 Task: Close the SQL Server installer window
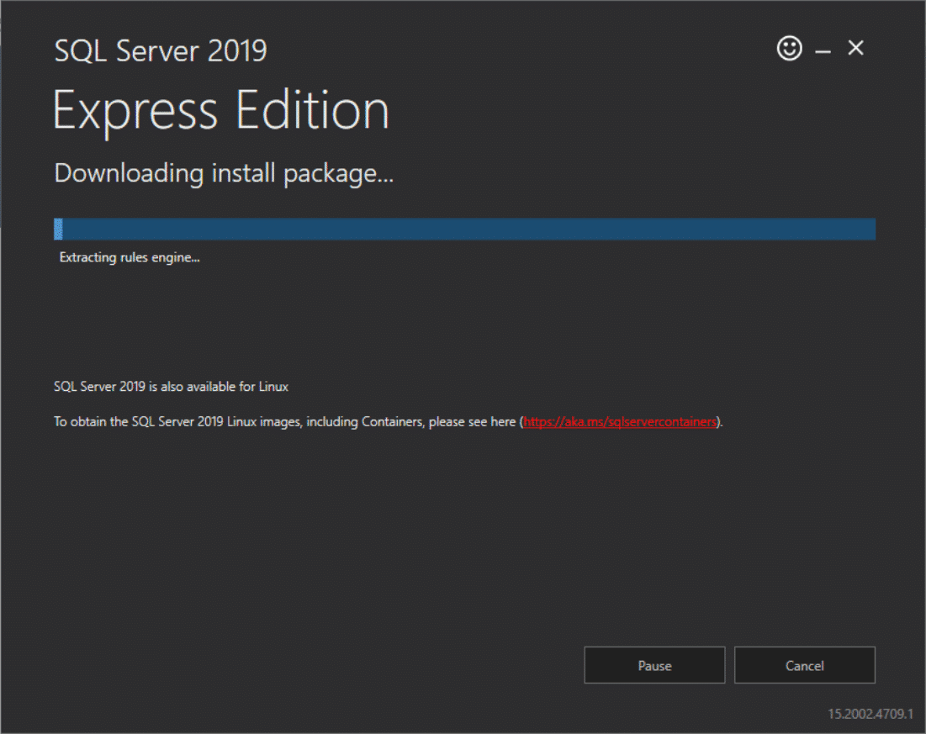[855, 48]
